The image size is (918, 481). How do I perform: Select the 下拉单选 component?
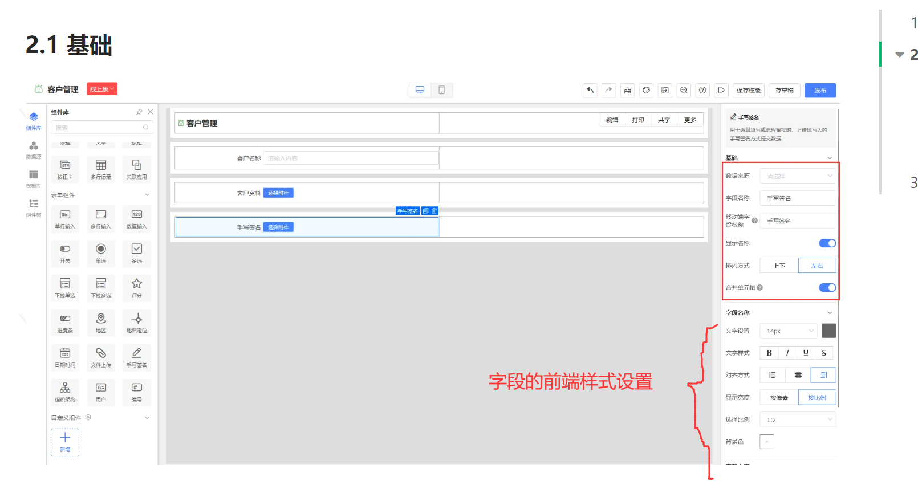point(65,288)
